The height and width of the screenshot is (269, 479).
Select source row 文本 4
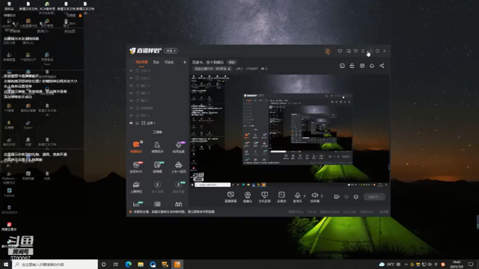pos(158,70)
